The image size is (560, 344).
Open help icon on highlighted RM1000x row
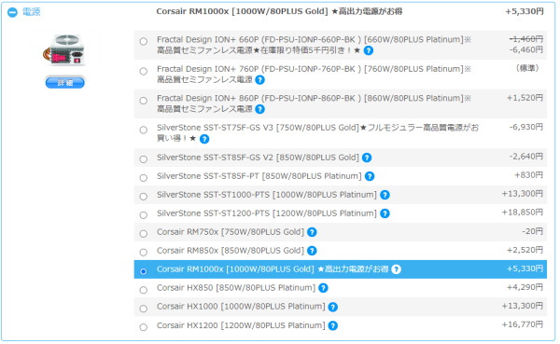coord(396,269)
